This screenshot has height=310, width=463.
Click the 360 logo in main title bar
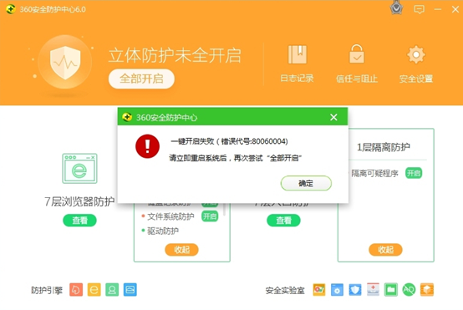pyautogui.click(x=11, y=9)
